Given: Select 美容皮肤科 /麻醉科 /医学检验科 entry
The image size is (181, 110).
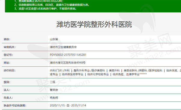Looking at the screenshot, I should click(143, 70).
